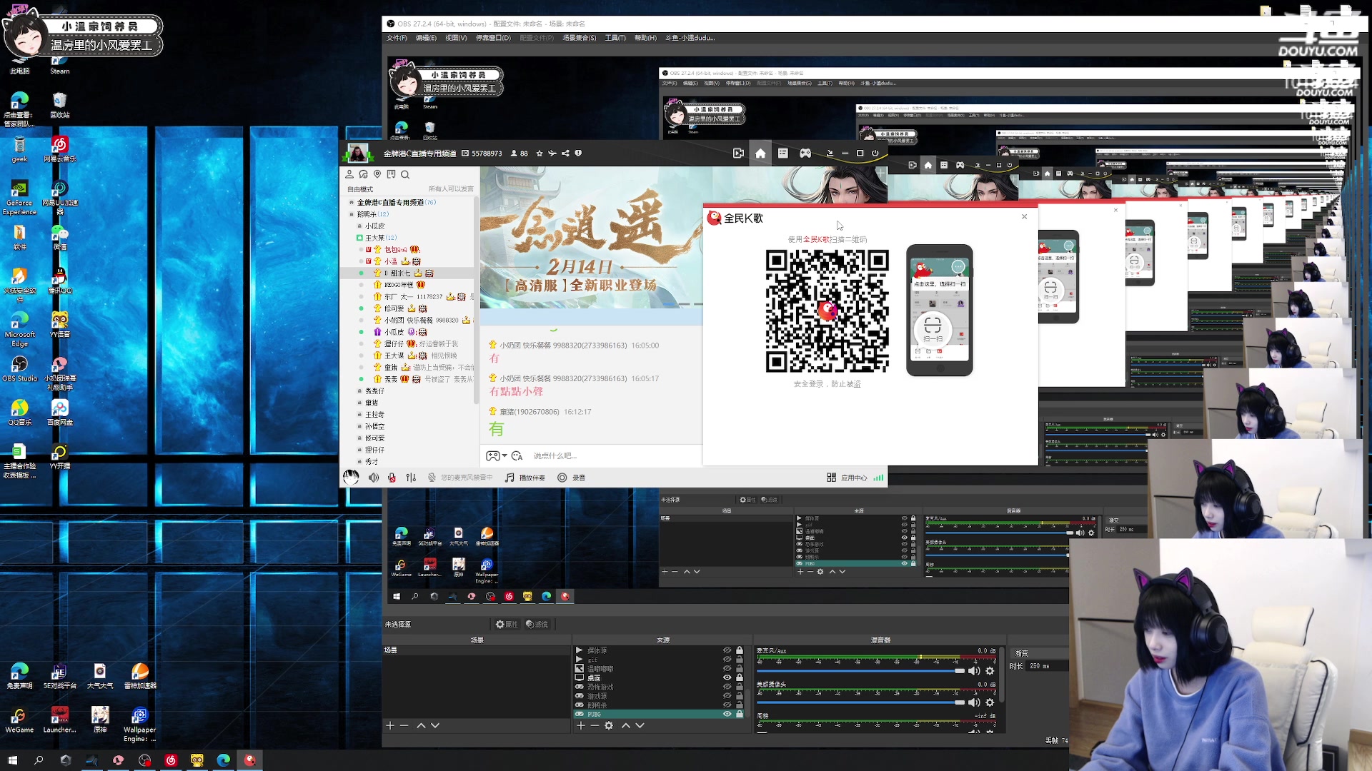
Task: Open 网易云音乐 desktop shortcut
Action: point(60,149)
